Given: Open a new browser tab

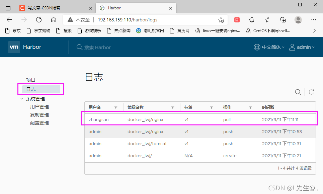Looking at the screenshot, I should [x=182, y=8].
